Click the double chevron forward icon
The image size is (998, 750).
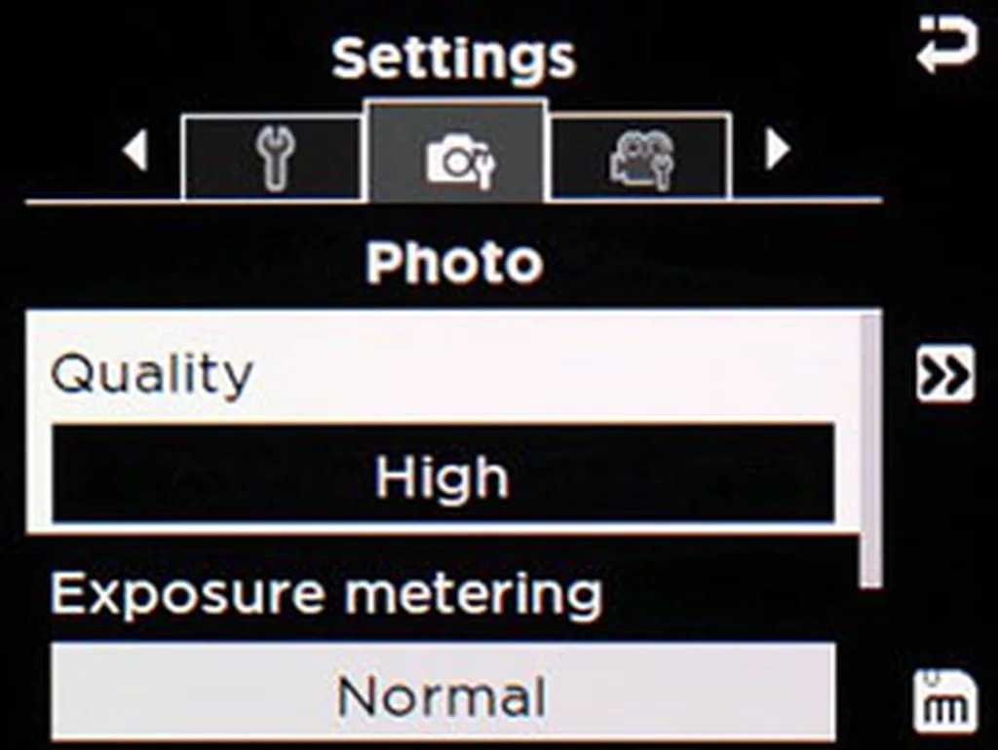point(945,374)
